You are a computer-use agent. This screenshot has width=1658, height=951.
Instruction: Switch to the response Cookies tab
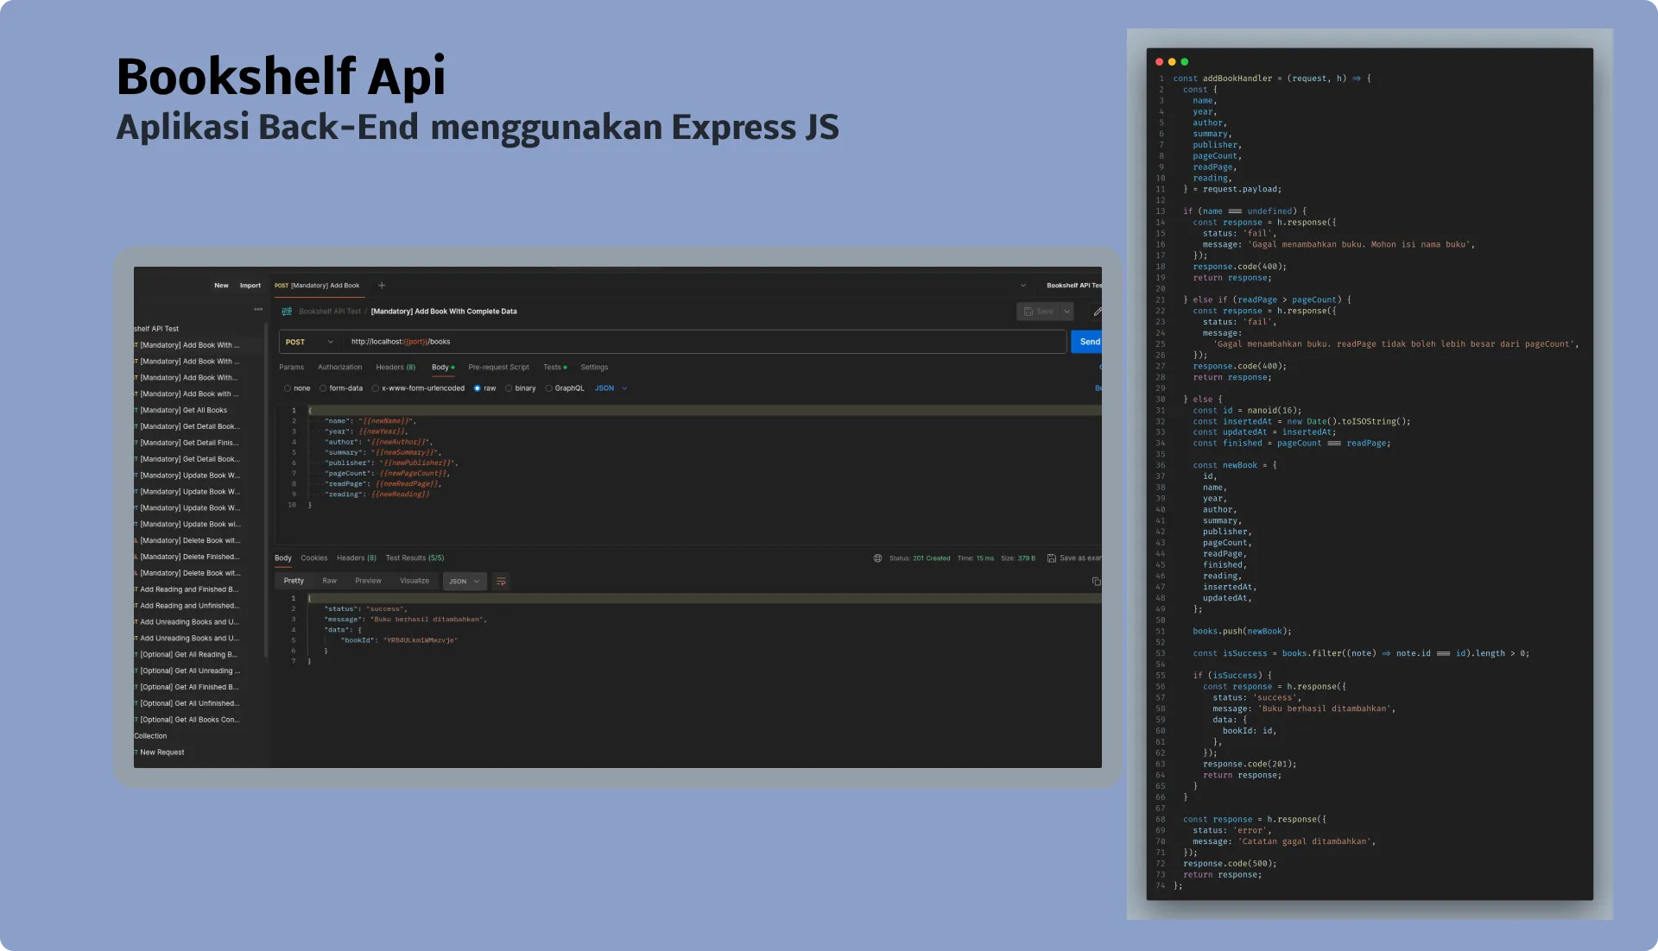tap(314, 558)
